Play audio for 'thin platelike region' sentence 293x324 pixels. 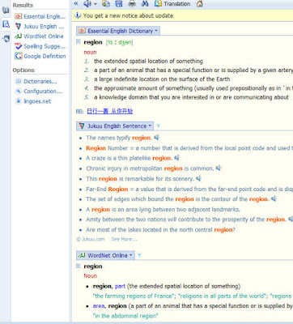[176, 158]
